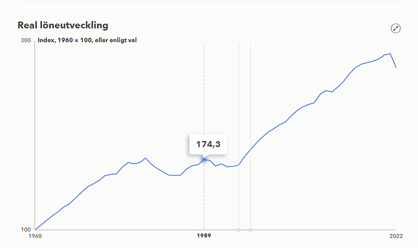Click the dashed vertical line above 1989
Screen dimensions: 418x248
click(x=204, y=91)
